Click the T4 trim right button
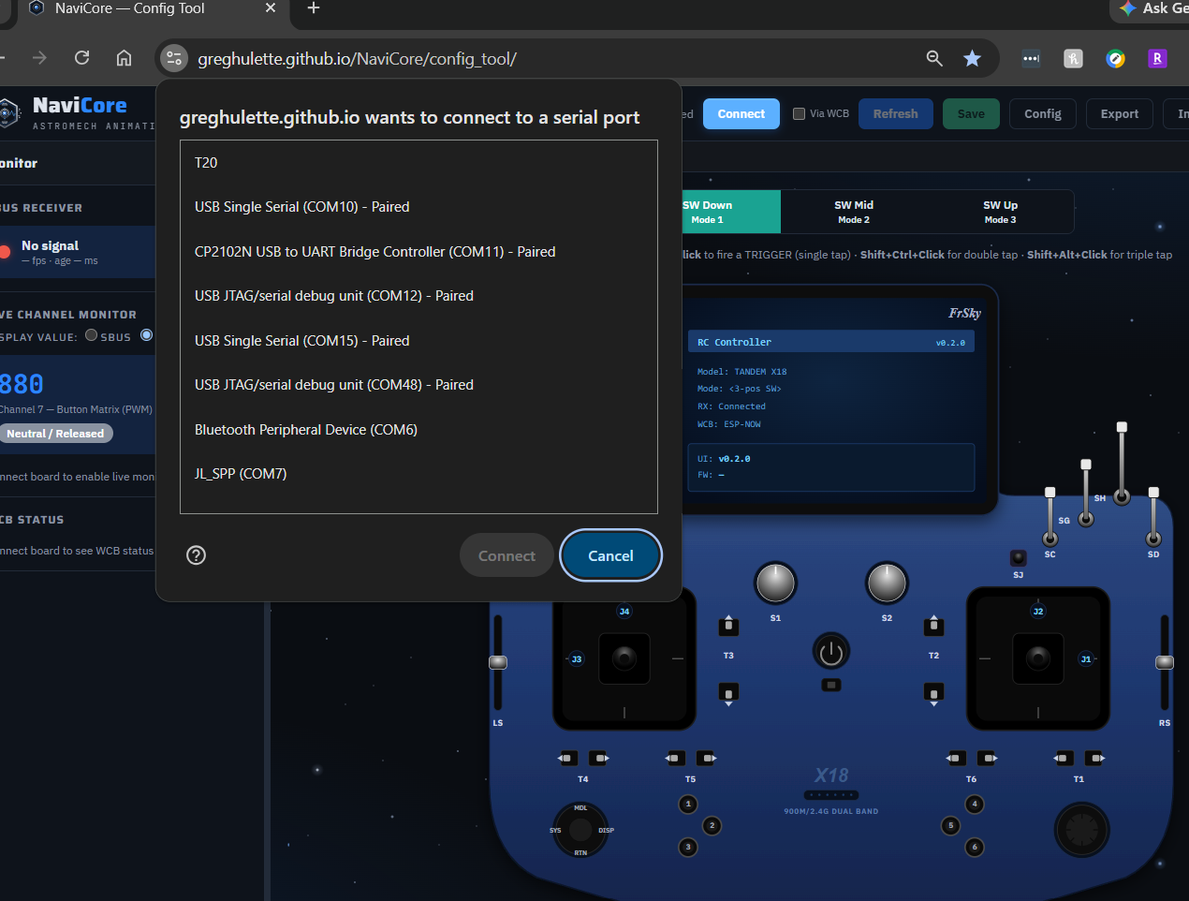The image size is (1189, 901). 599,758
